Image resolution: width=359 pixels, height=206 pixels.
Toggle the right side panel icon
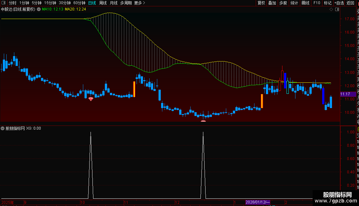[337, 10]
